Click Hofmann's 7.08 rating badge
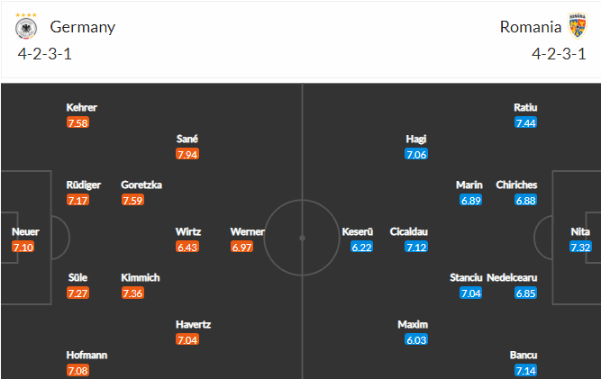This screenshot has height=379, width=601. click(x=77, y=370)
